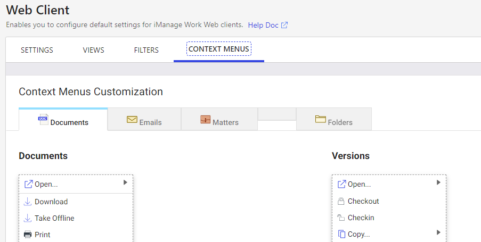Click the Checkout lock icon in Versions
The height and width of the screenshot is (242, 481).
click(x=341, y=201)
